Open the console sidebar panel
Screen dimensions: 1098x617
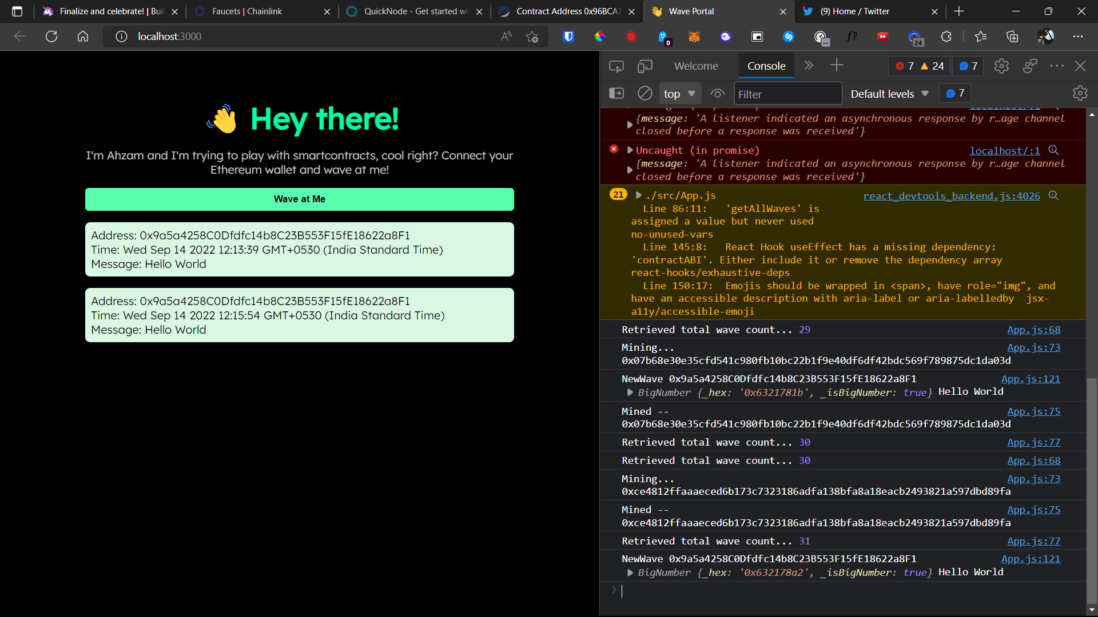pyautogui.click(x=617, y=93)
